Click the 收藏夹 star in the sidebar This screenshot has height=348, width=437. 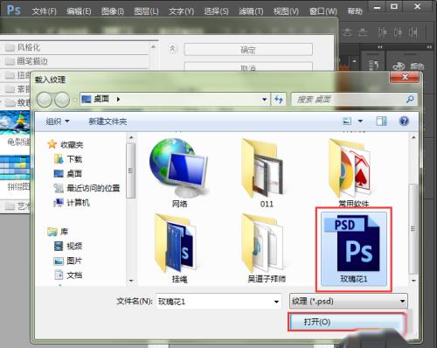click(x=52, y=144)
